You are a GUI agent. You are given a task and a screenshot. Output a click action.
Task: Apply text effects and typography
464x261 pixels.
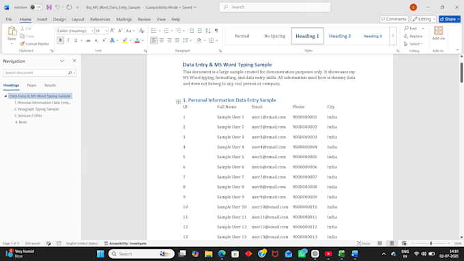click(x=112, y=40)
